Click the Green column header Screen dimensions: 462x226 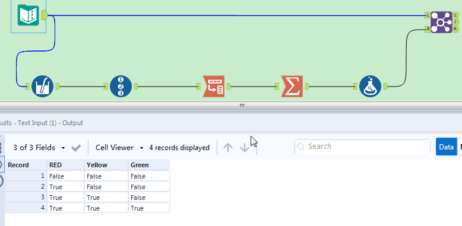coord(149,165)
